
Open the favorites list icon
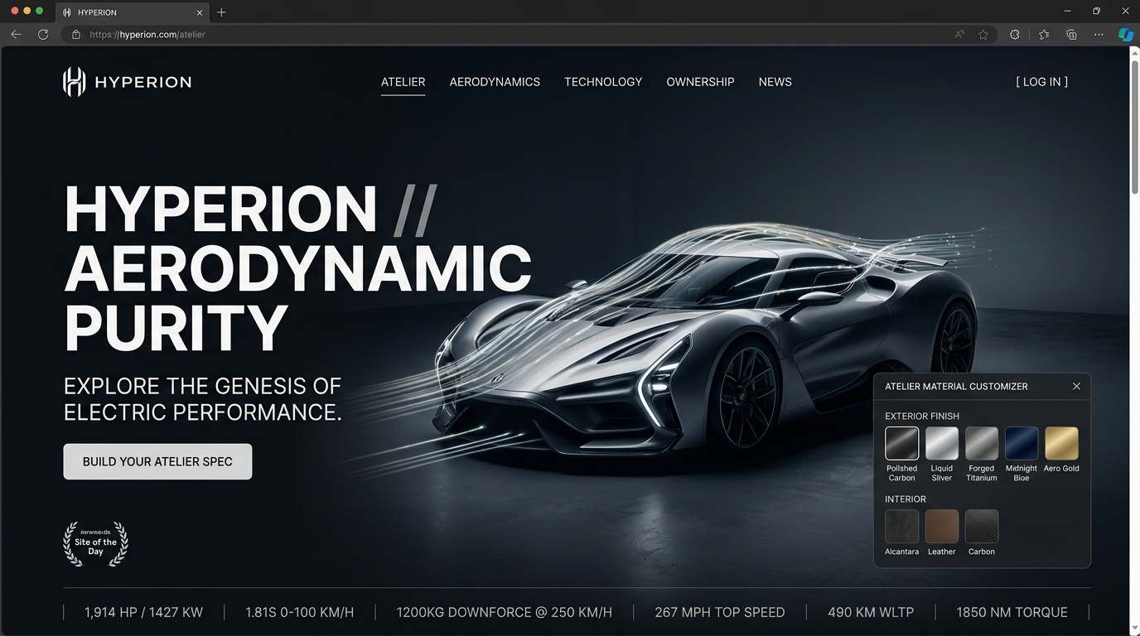point(1044,35)
